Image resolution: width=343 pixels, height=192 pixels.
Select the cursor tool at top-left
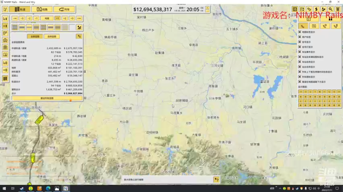tap(5, 9)
